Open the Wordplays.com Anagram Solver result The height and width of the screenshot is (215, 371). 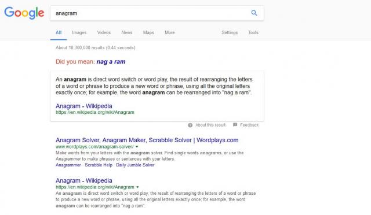(147, 140)
